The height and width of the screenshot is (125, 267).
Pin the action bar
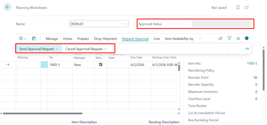point(247,49)
